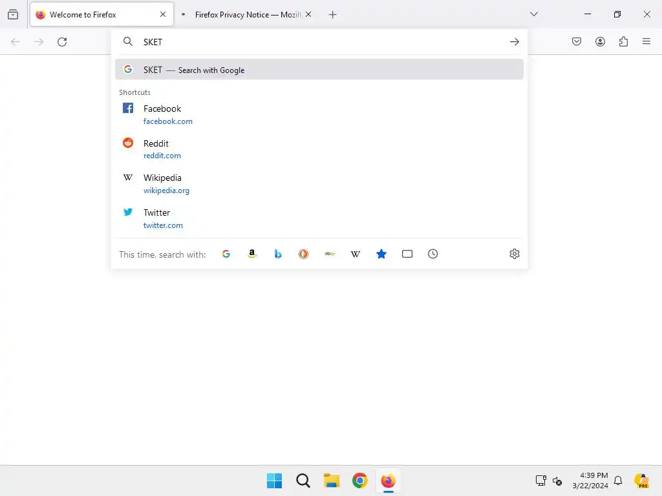662x496 pixels.
Task: Expand the list all tabs chevron
Action: click(533, 14)
